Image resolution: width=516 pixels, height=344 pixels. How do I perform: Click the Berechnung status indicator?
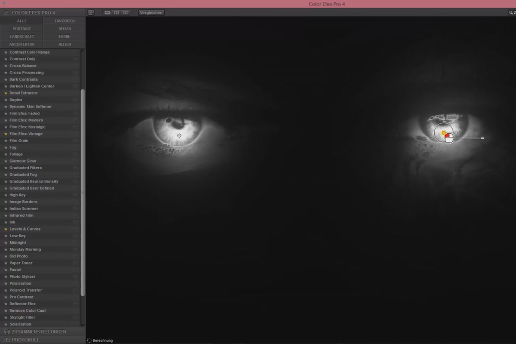[x=100, y=341]
